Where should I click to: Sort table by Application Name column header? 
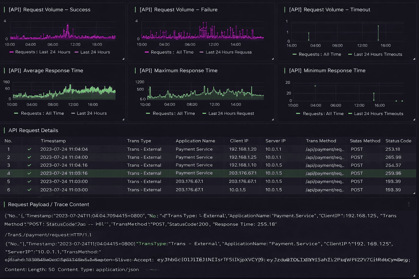tap(195, 141)
